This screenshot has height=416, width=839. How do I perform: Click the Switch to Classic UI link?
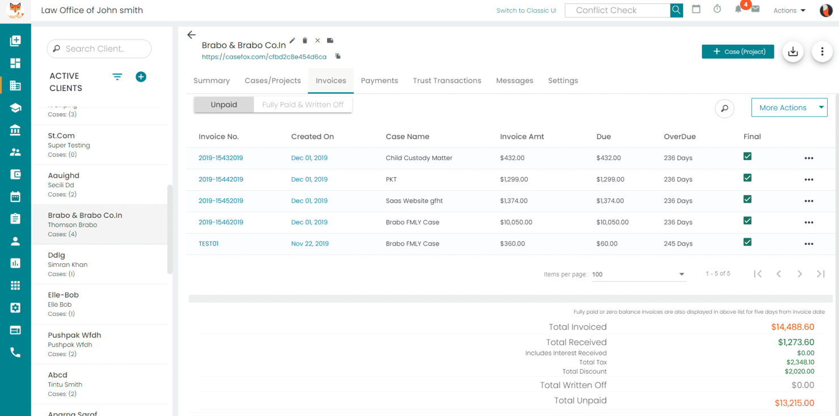526,10
